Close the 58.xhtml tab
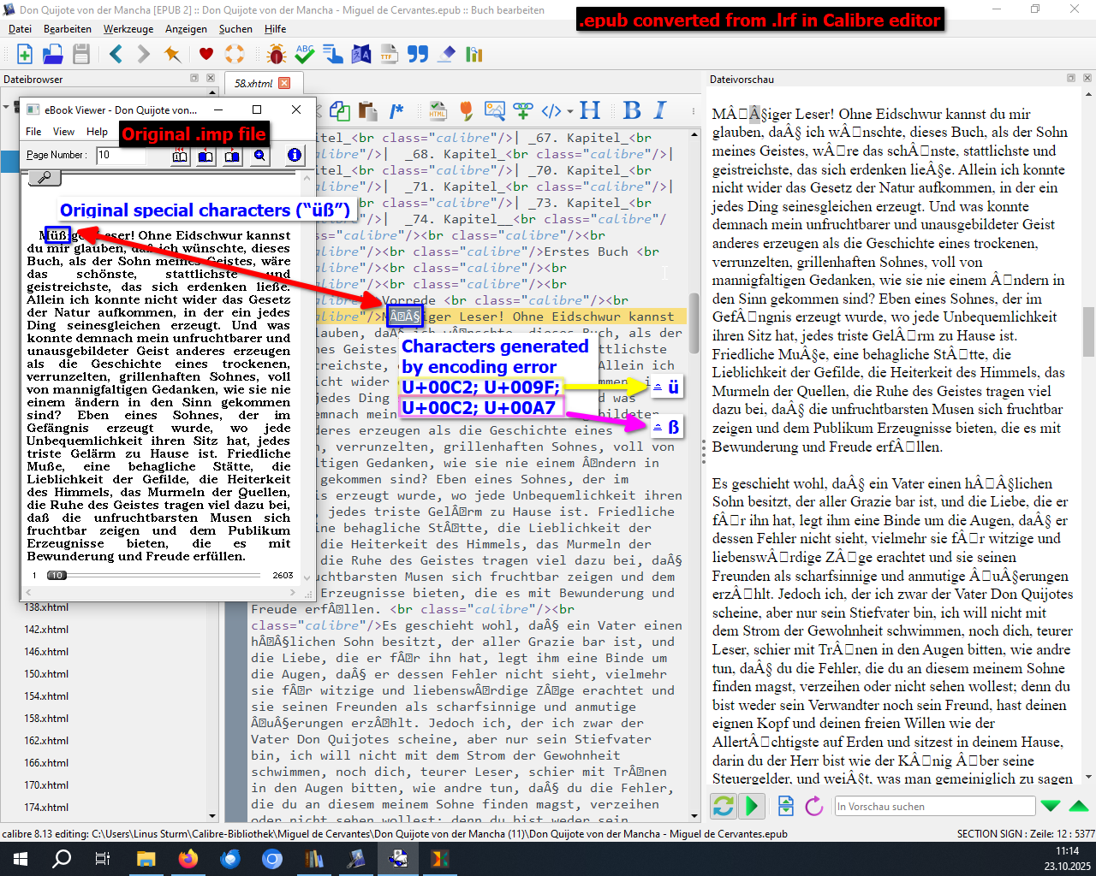This screenshot has width=1096, height=876. 284,83
